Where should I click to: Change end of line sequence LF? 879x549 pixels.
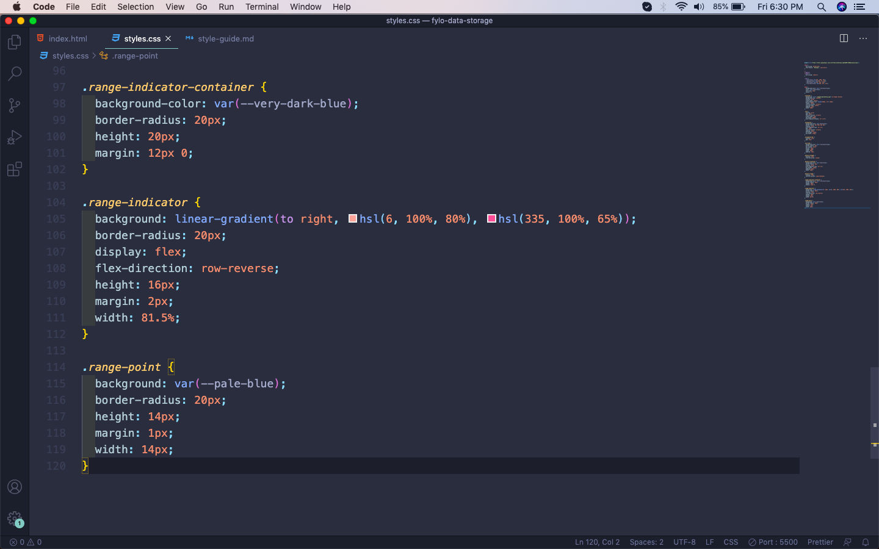709,542
